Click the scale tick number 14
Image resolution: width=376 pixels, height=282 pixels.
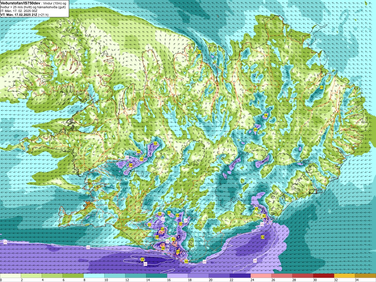pos(148,280)
